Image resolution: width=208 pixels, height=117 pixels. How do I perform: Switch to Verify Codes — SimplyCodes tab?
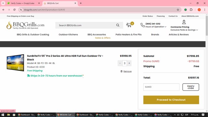22,3
